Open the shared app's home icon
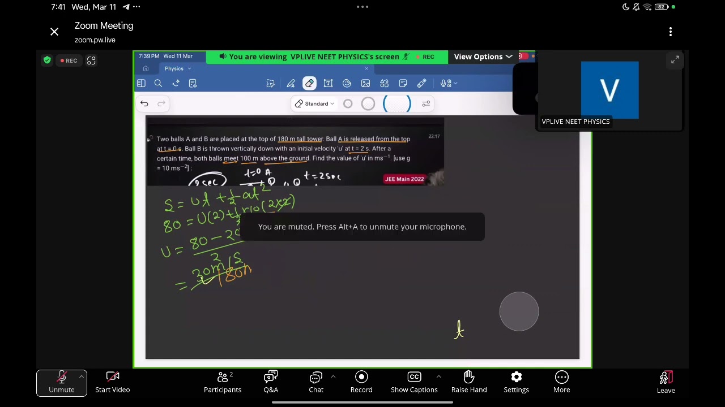The height and width of the screenshot is (407, 725). pos(146,69)
